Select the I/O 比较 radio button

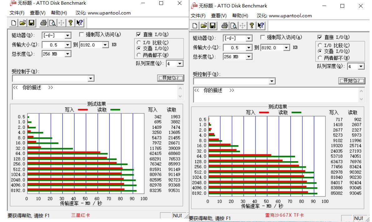(138, 42)
